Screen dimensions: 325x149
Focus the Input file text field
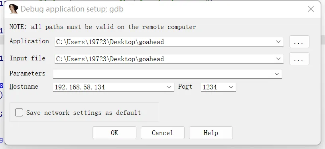tap(164, 59)
